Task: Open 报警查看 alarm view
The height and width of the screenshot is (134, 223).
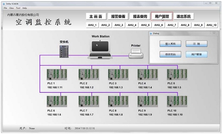Action: coord(118,17)
